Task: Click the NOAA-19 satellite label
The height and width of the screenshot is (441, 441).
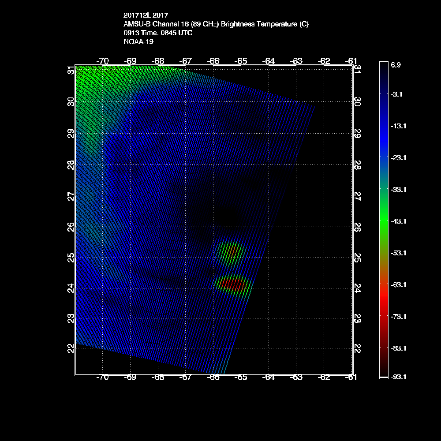Action: pyautogui.click(x=138, y=42)
